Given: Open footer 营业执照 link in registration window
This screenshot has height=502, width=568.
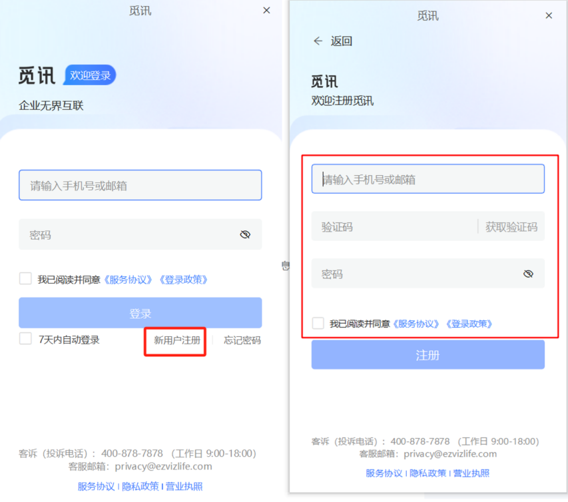Looking at the screenshot, I should [x=471, y=473].
